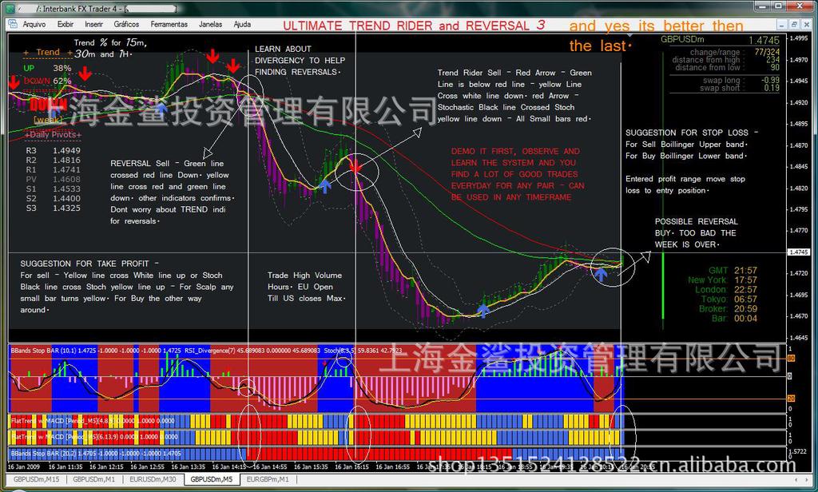Click the 1.4745 current price tag on axis
This screenshot has width=818, height=492.
point(799,252)
